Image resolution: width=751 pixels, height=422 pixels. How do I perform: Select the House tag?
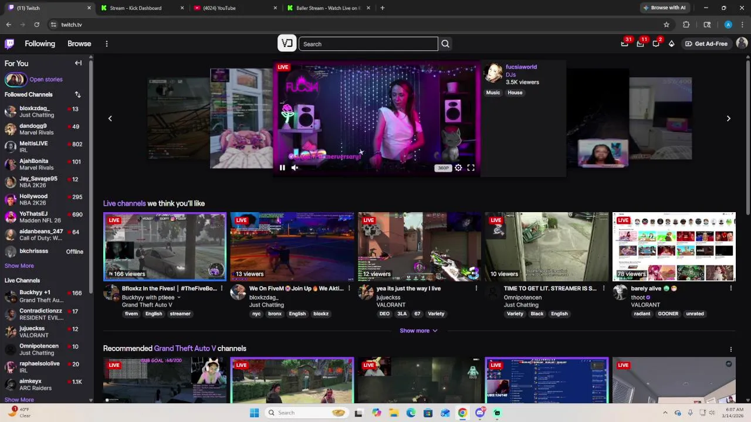515,93
